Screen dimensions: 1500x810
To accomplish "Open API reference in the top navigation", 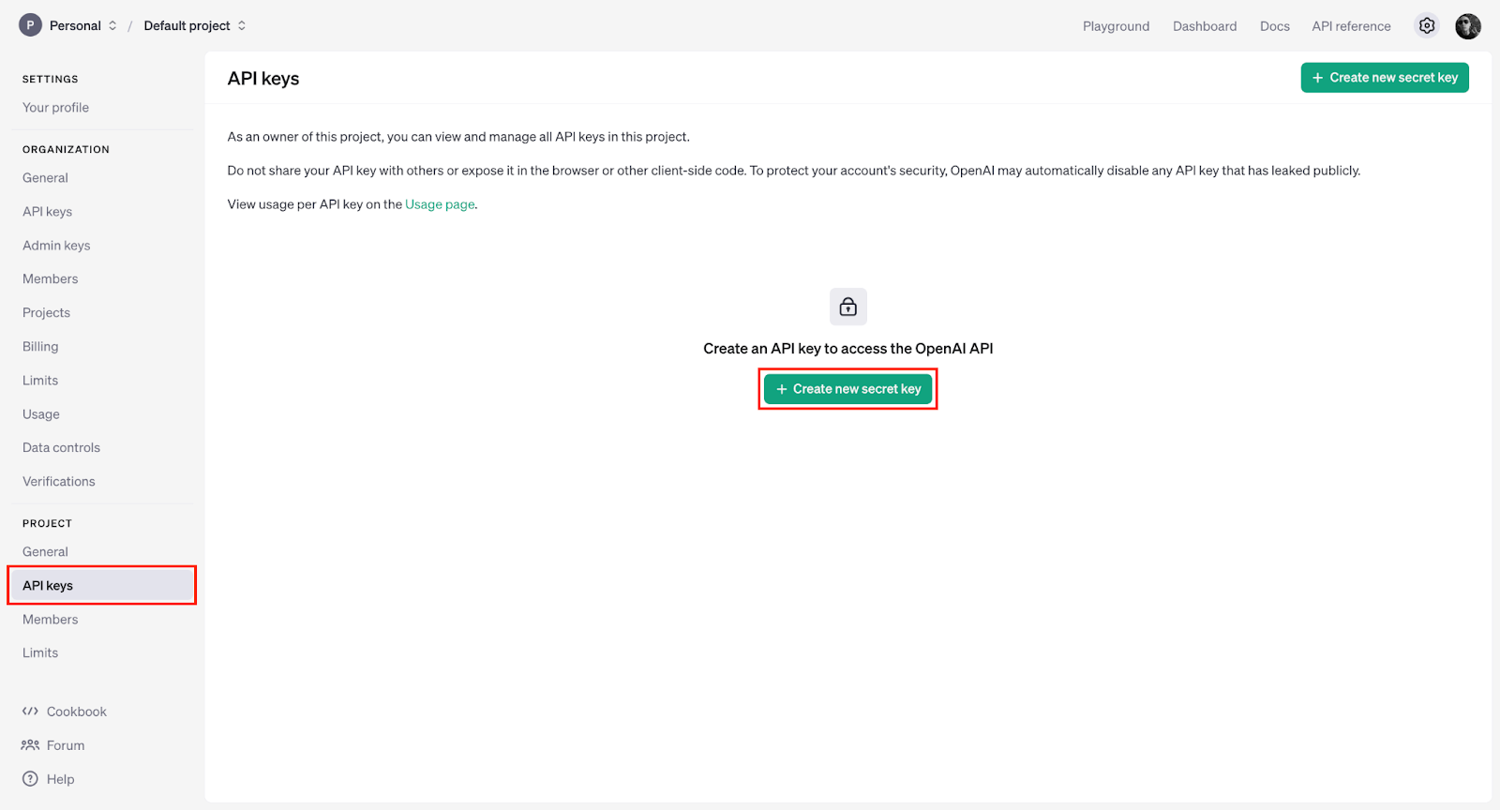I will pos(1351,26).
